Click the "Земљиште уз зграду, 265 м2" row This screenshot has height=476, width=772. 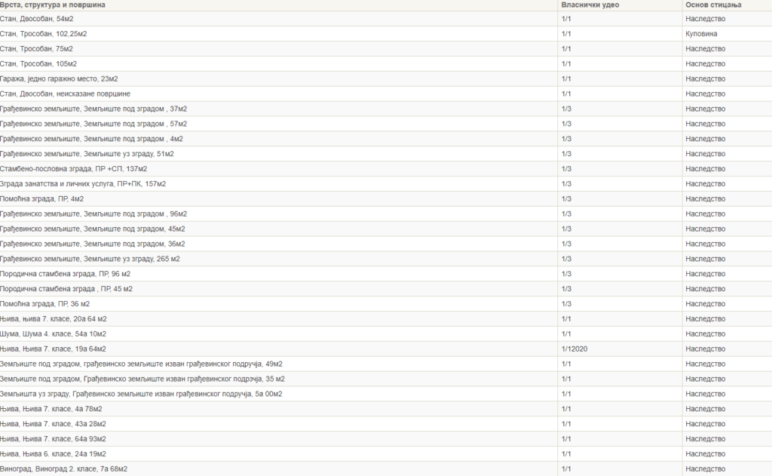90,259
